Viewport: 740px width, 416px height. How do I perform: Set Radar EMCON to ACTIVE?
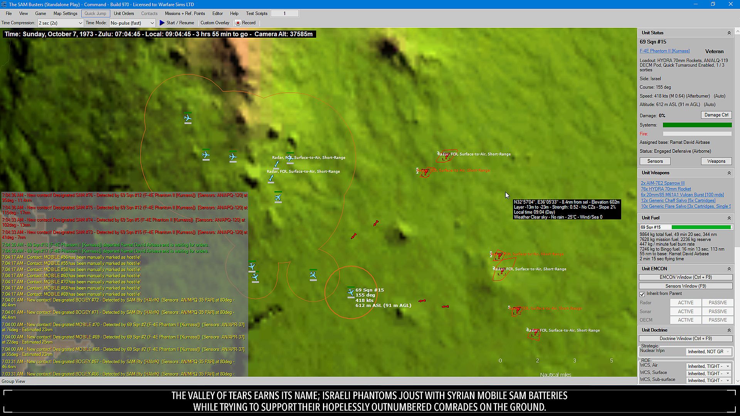tap(685, 303)
